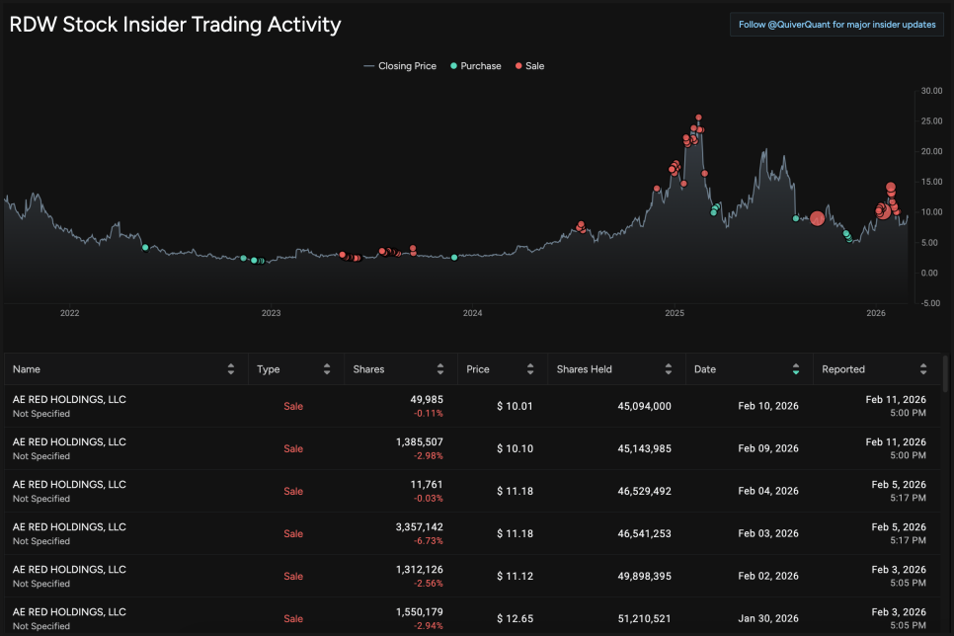Click the Date column header text
The height and width of the screenshot is (636, 954).
point(705,369)
